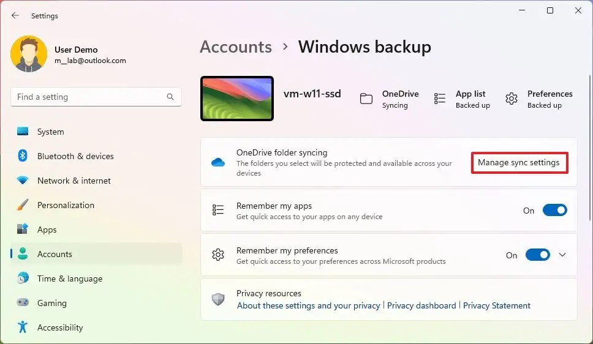Click the vertical scrollbar on the right
593x344 pixels.
pyautogui.click(x=589, y=148)
